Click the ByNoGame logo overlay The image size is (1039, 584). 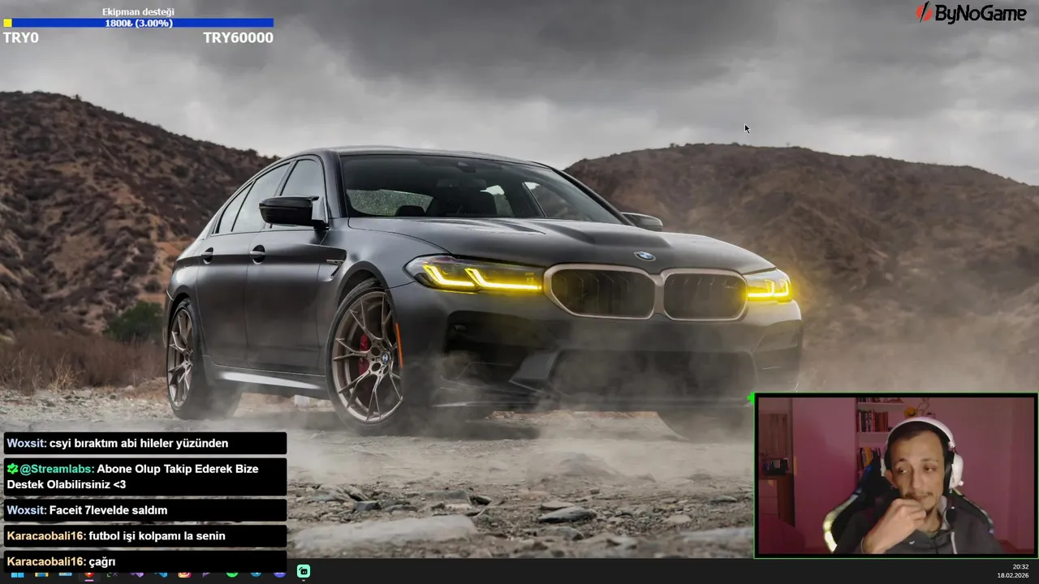point(971,13)
